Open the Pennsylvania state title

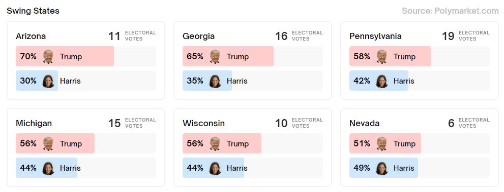click(375, 36)
